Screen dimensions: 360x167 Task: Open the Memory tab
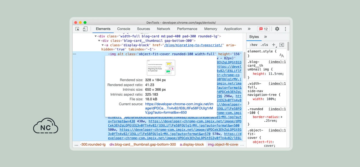click(211, 29)
